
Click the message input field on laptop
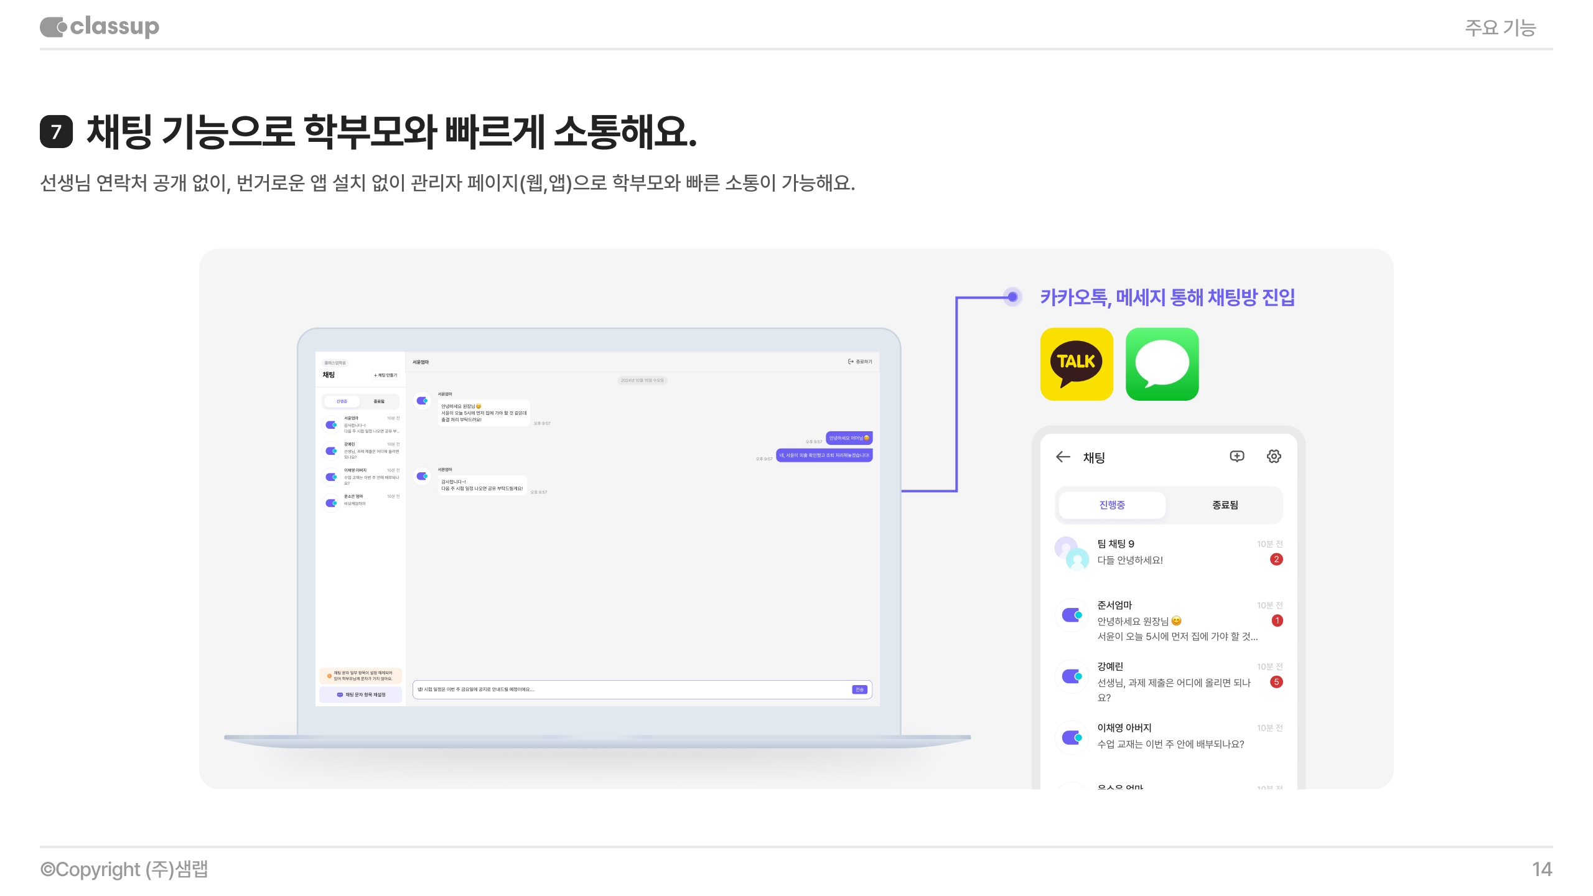[x=628, y=689]
